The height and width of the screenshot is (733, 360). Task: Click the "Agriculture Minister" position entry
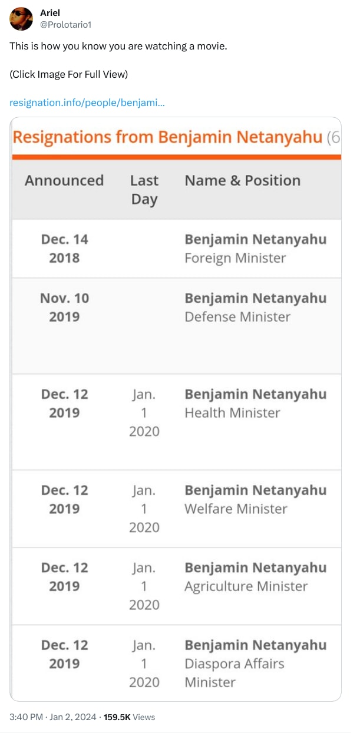point(246,586)
